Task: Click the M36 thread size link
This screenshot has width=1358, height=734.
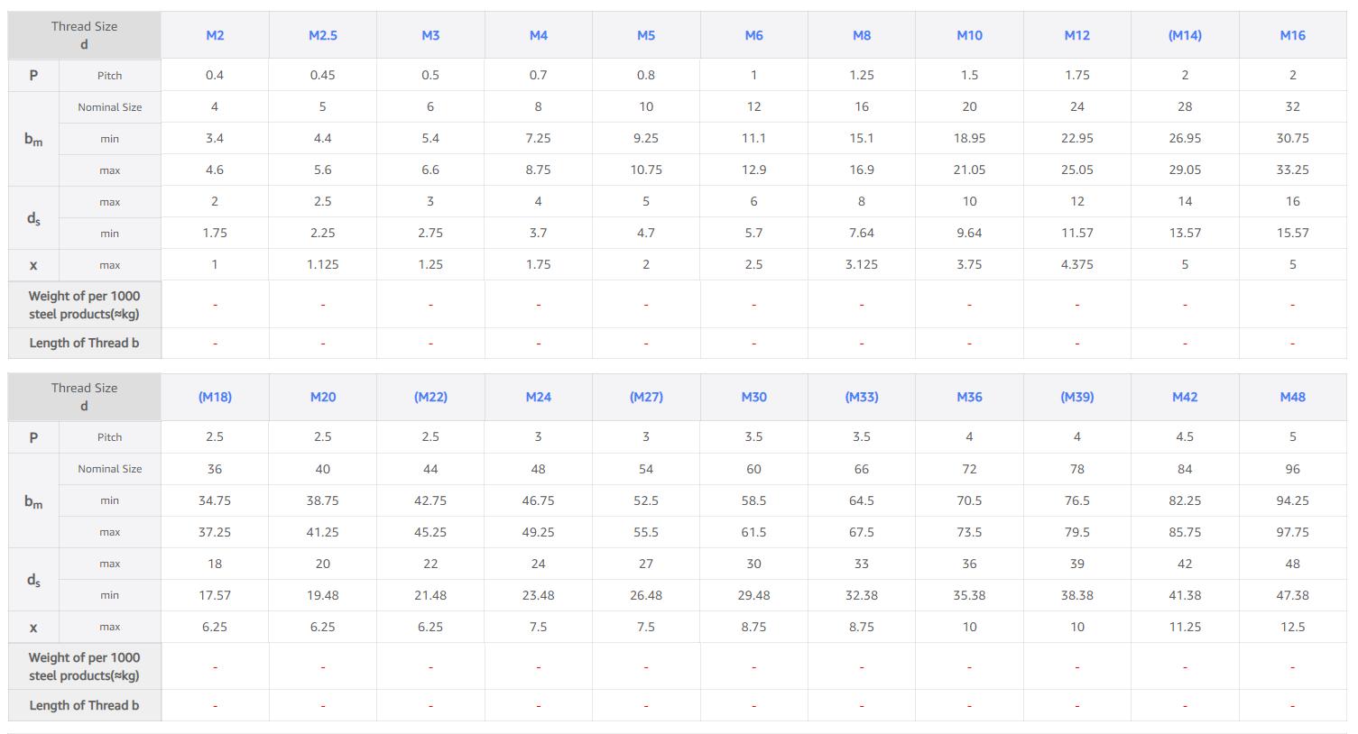Action: coord(969,397)
